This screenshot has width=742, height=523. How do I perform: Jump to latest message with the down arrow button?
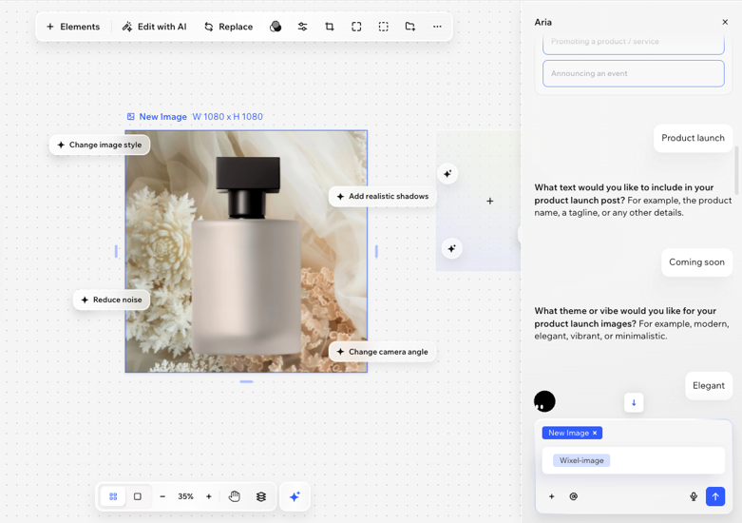[634, 402]
